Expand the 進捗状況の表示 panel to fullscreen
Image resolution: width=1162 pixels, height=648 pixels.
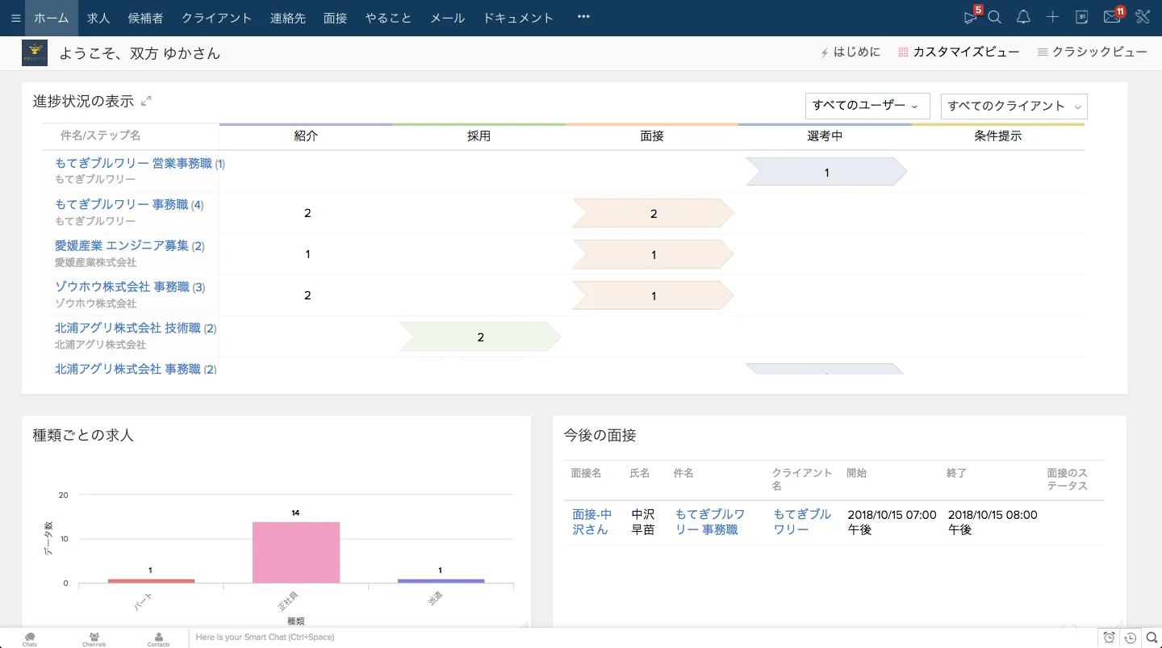(x=146, y=101)
